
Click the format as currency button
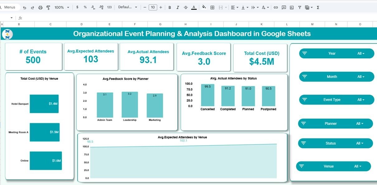coord(77,7)
